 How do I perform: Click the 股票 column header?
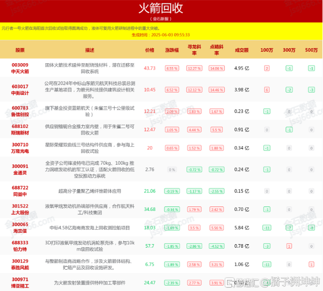(x=20, y=50)
